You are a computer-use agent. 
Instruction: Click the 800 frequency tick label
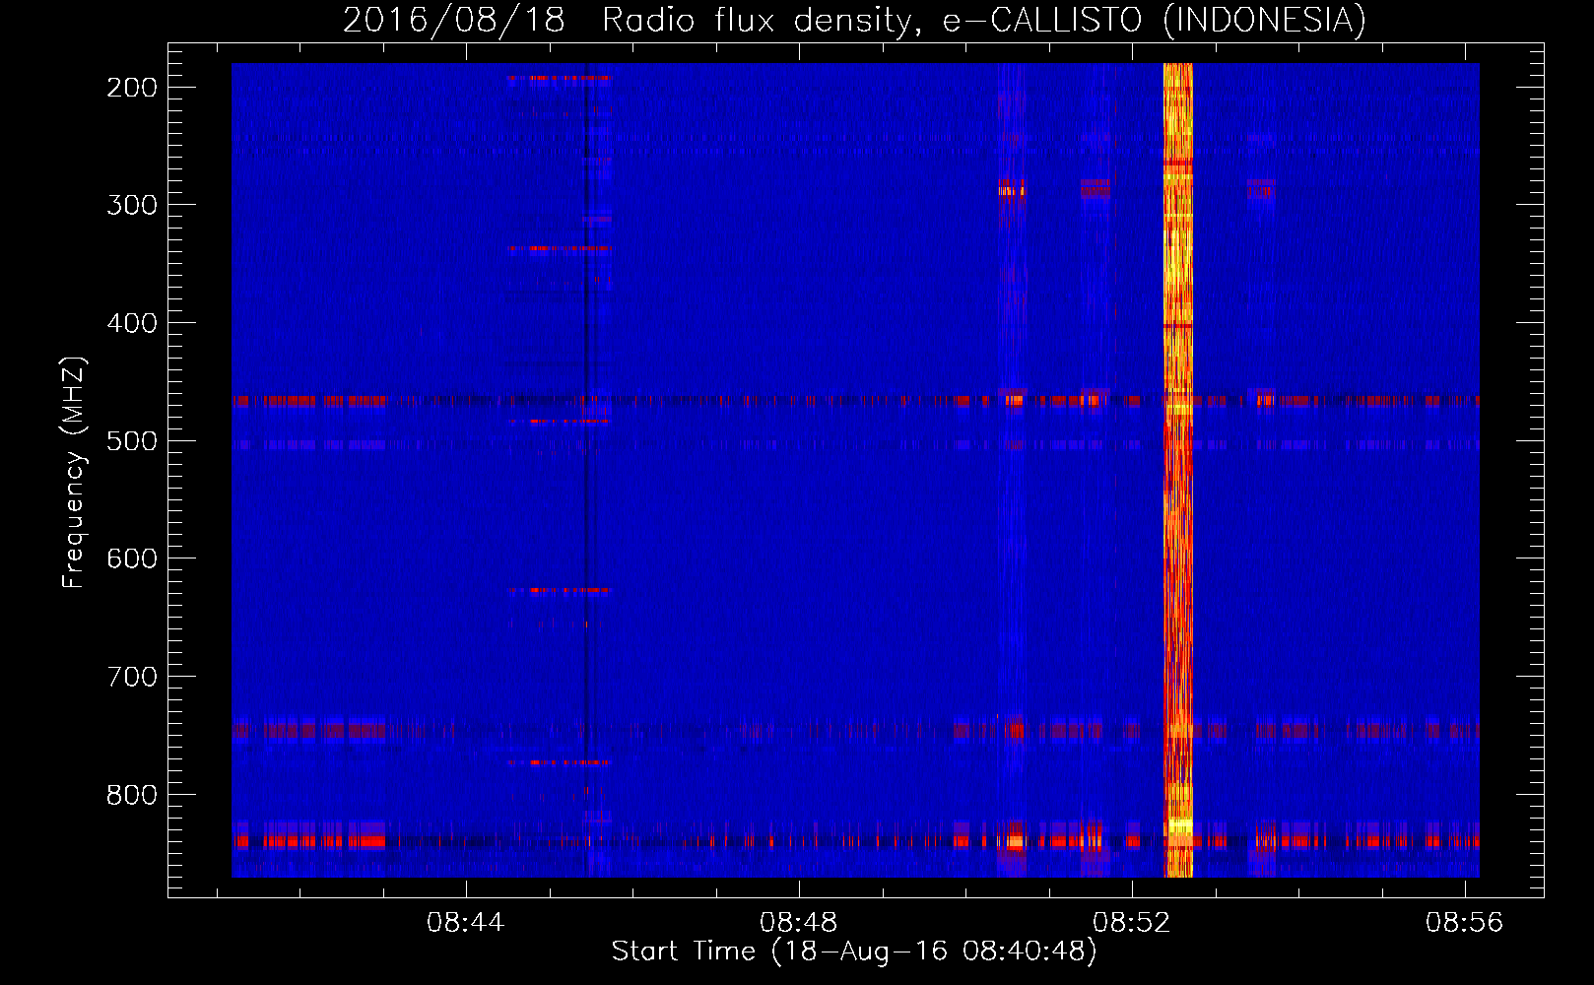[x=132, y=795]
